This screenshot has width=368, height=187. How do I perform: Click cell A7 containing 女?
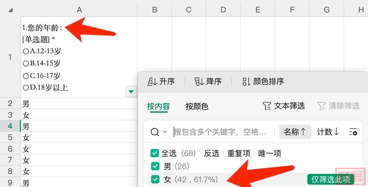click(79, 160)
